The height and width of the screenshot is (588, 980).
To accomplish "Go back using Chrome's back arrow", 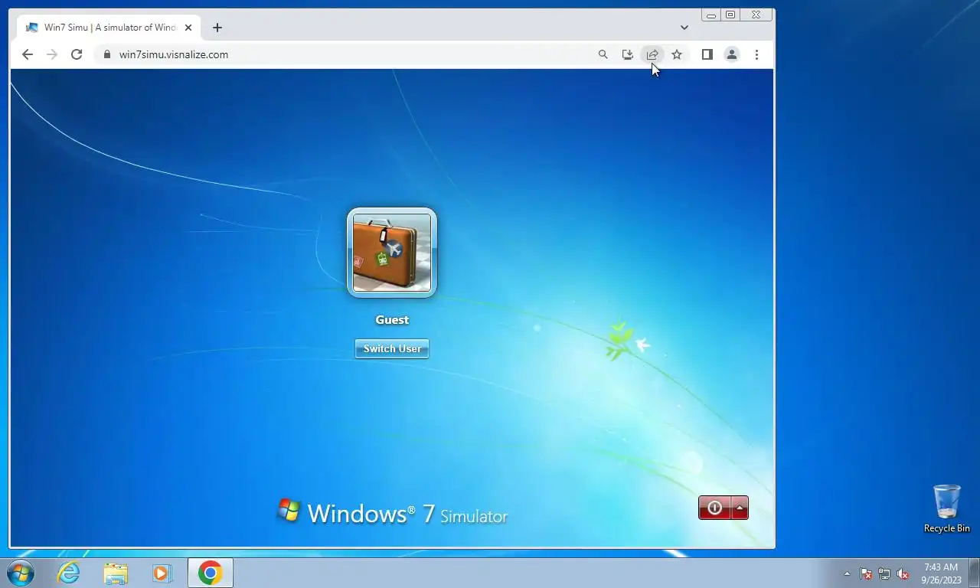I will click(28, 54).
